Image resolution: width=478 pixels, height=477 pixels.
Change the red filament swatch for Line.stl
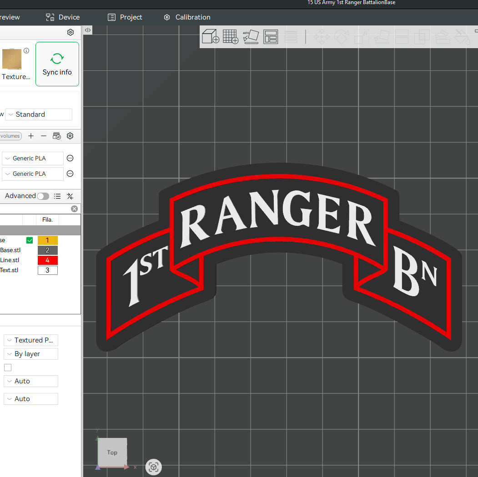[x=47, y=260]
